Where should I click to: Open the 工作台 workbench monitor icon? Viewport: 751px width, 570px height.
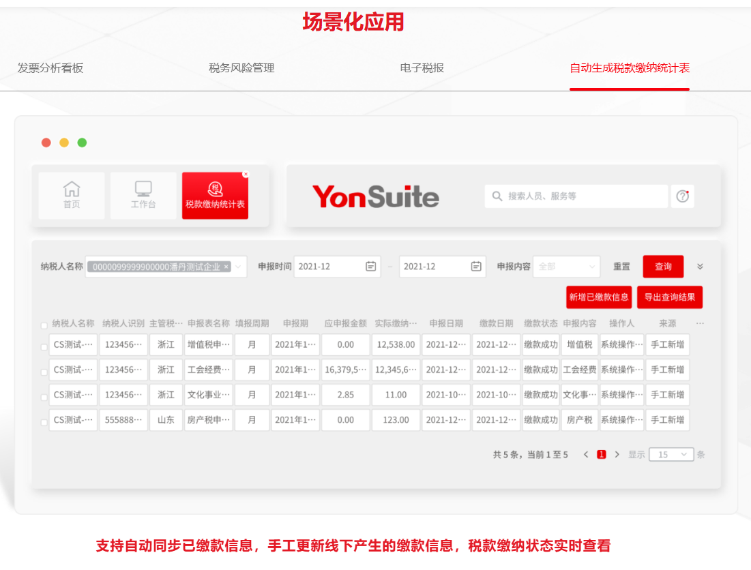tap(143, 189)
